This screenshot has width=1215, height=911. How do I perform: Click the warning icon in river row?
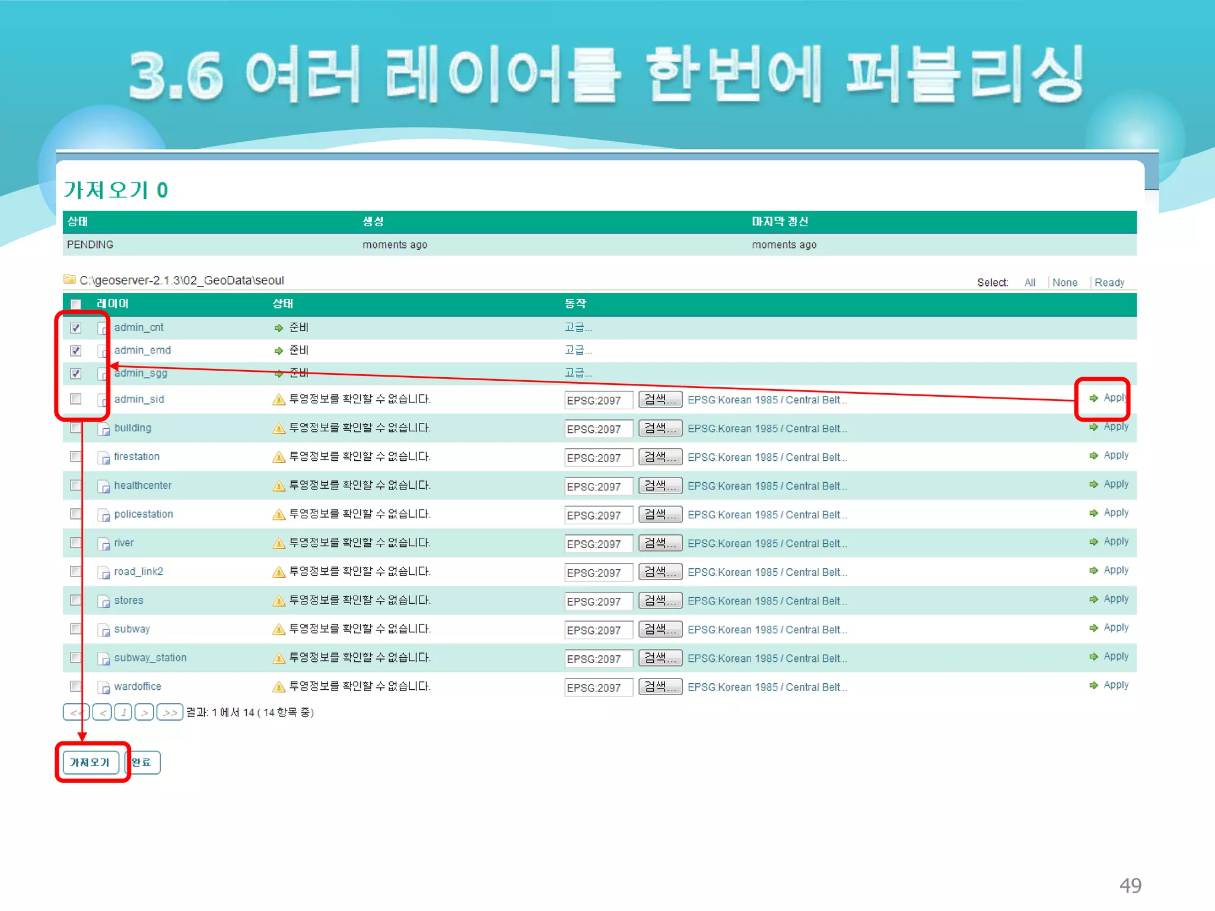(279, 543)
